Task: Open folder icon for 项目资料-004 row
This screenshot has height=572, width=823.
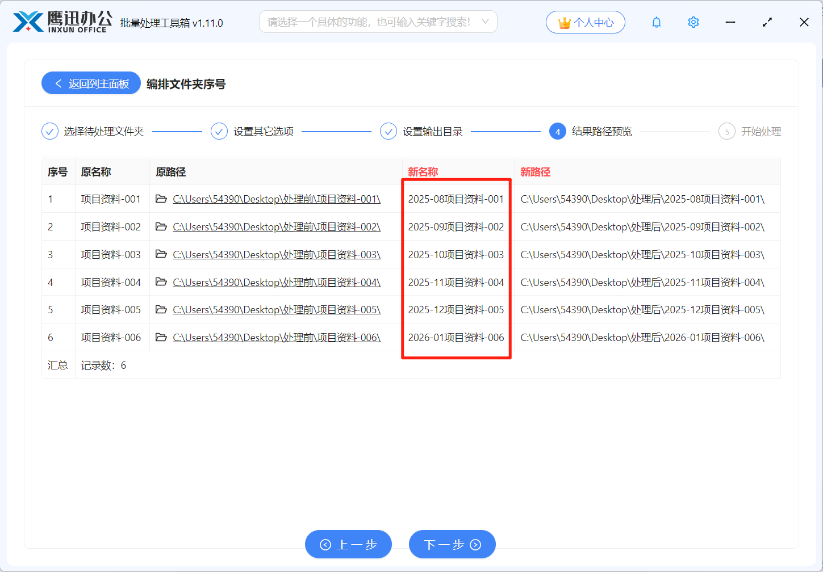Action: pos(161,282)
